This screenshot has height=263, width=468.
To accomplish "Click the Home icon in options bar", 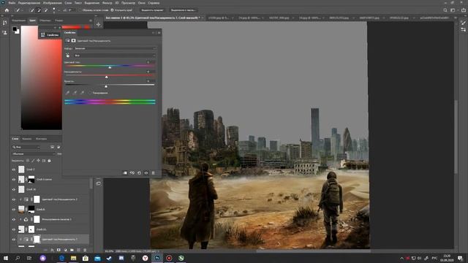I will pos(7,10).
